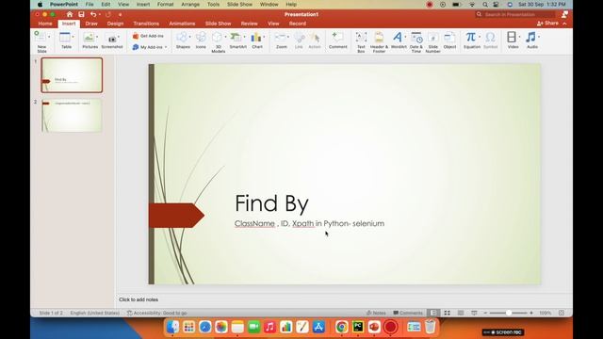Switch to Normal view in status bar
Viewport: 603px width, 339px height.
(433, 313)
